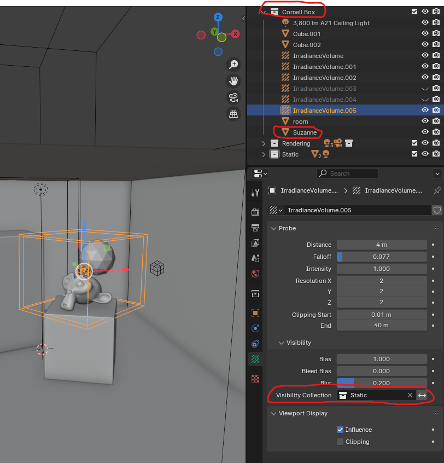The width and height of the screenshot is (444, 463).
Task: Select IrradianceVolume.001 in the outliner
Action: click(324, 67)
